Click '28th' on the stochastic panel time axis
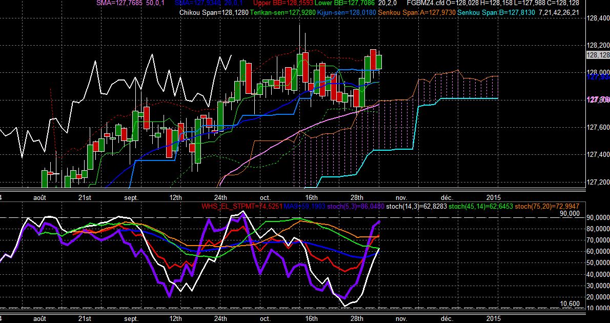The height and width of the screenshot is (323, 610). pos(357,318)
